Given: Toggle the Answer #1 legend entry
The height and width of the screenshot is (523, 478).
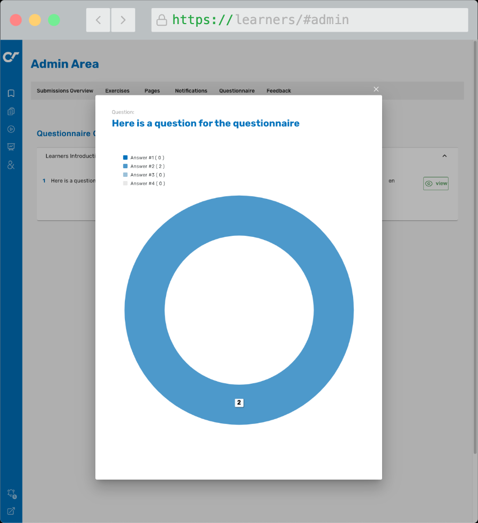Looking at the screenshot, I should click(146, 158).
